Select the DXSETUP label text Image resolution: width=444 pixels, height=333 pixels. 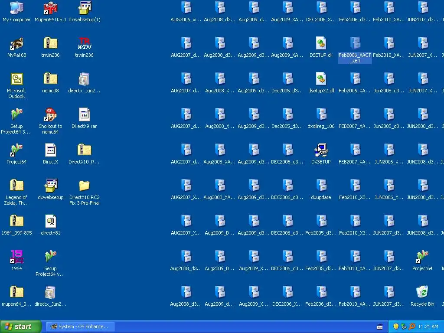(321, 162)
